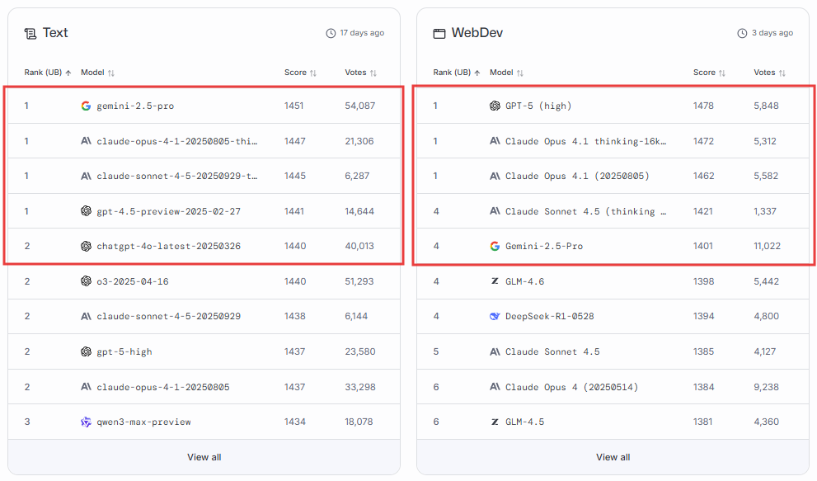Image resolution: width=817 pixels, height=481 pixels.
Task: Click Anthropic logo beside claude-sonnet-4-5-20250929 score 1438
Action: [x=86, y=316]
